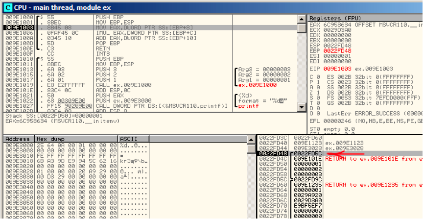This screenshot has height=219, width=424.
Task: Click the Arg2 = 00000002 comment
Action: (x=264, y=74)
